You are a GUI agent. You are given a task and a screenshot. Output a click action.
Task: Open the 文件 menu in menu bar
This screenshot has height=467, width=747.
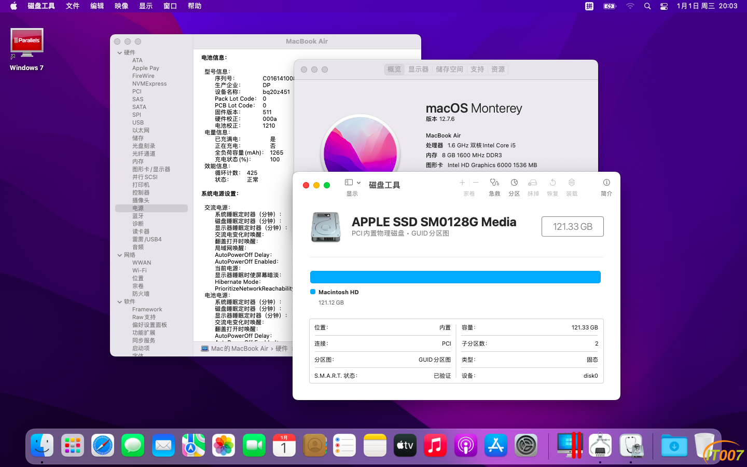pyautogui.click(x=73, y=6)
